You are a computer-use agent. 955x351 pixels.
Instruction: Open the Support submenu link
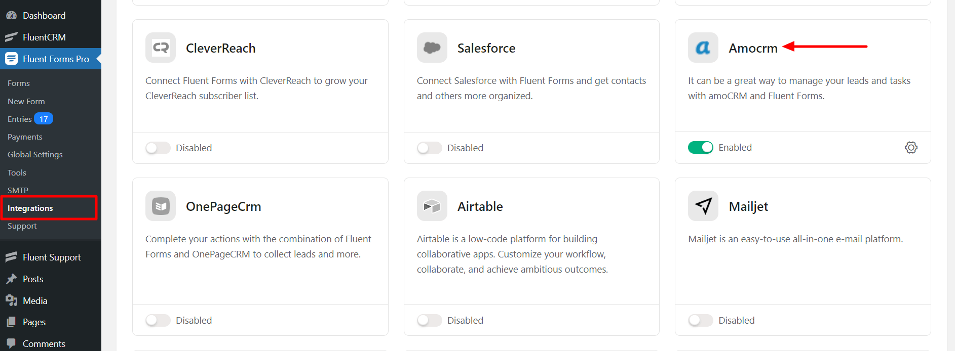(x=22, y=226)
